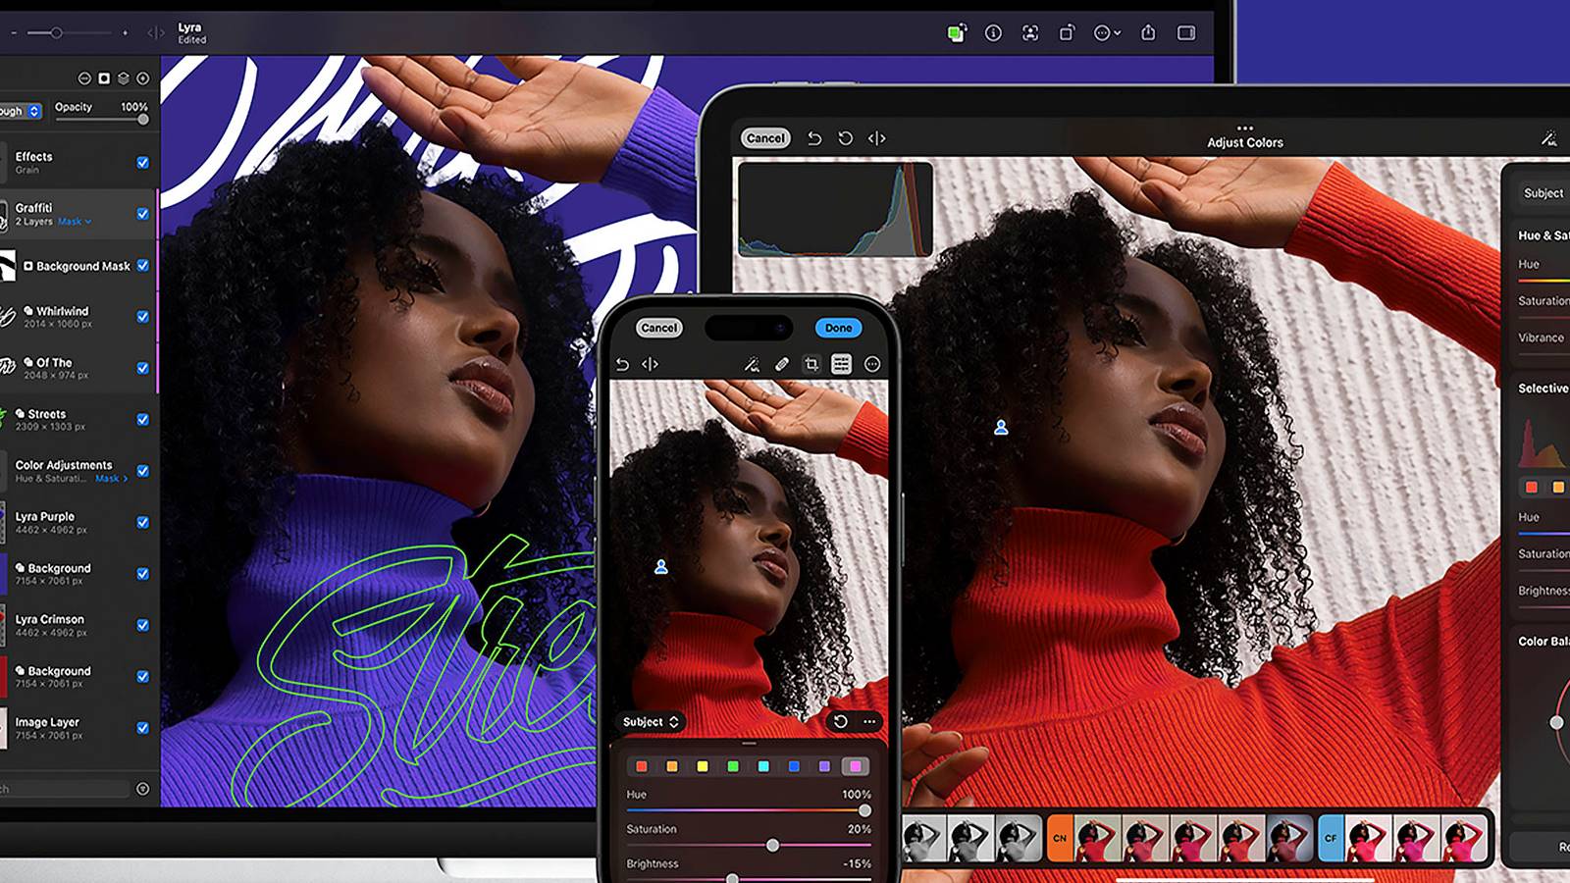Adjust the zoom slider in the Mac toolbar

coord(69,33)
